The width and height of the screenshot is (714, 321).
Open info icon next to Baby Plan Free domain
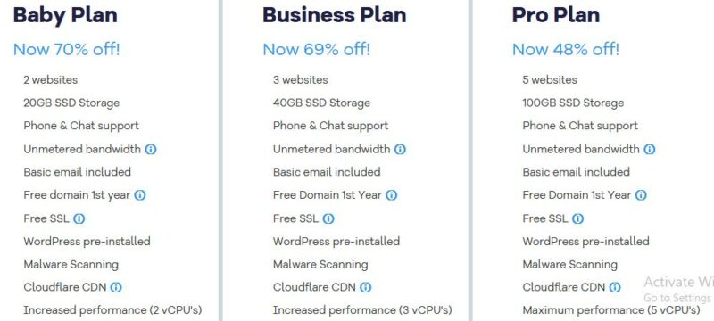coord(140,195)
